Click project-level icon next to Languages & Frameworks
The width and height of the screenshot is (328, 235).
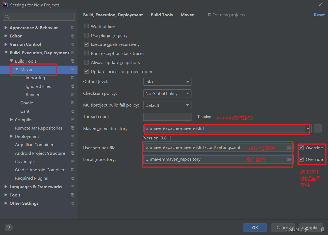[x=72, y=187]
